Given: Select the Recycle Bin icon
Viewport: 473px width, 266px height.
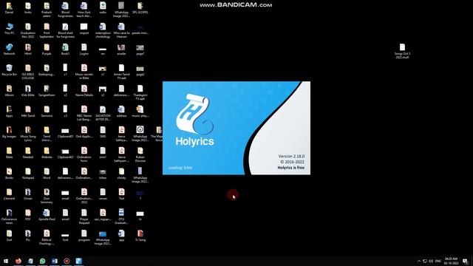Looking at the screenshot, I should pos(10,70).
